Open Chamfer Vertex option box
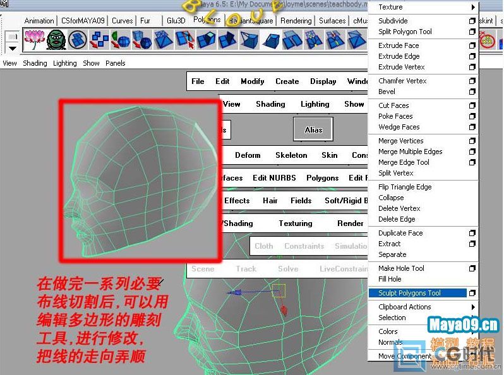Viewport: 504px width, 375px height. coord(472,81)
